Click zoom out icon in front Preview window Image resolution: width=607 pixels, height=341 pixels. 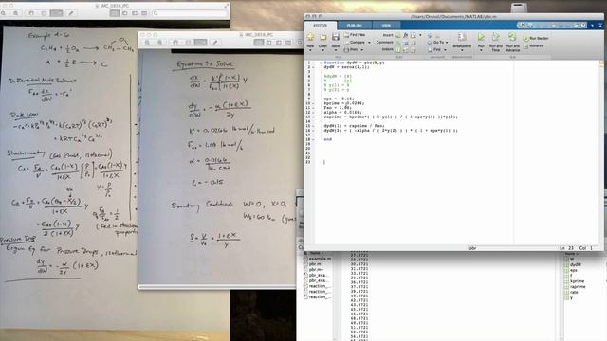(148, 42)
